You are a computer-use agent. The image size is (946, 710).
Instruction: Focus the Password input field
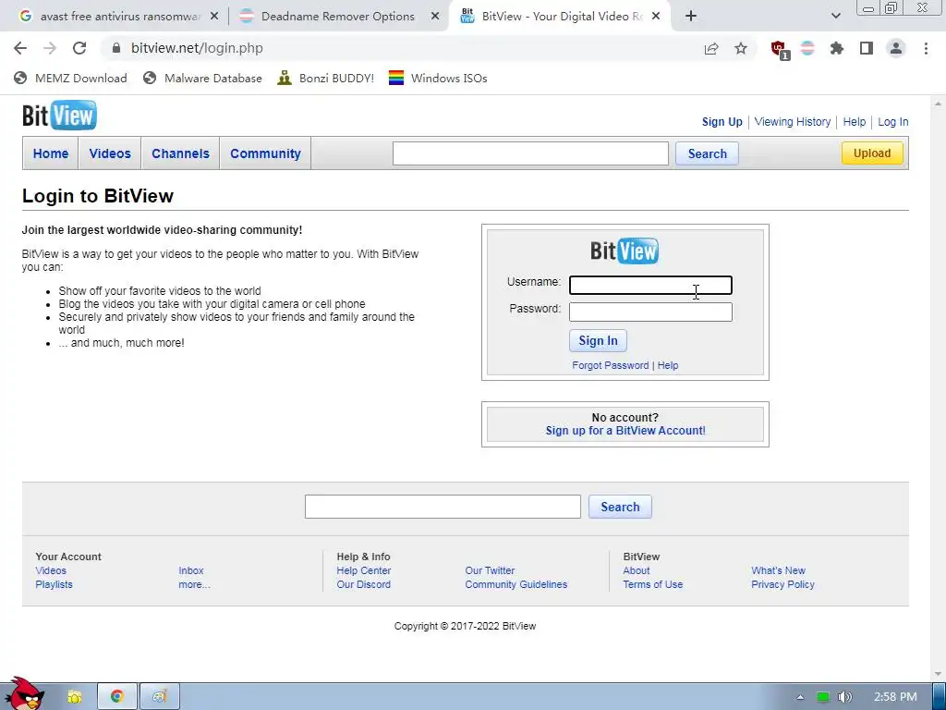click(650, 312)
